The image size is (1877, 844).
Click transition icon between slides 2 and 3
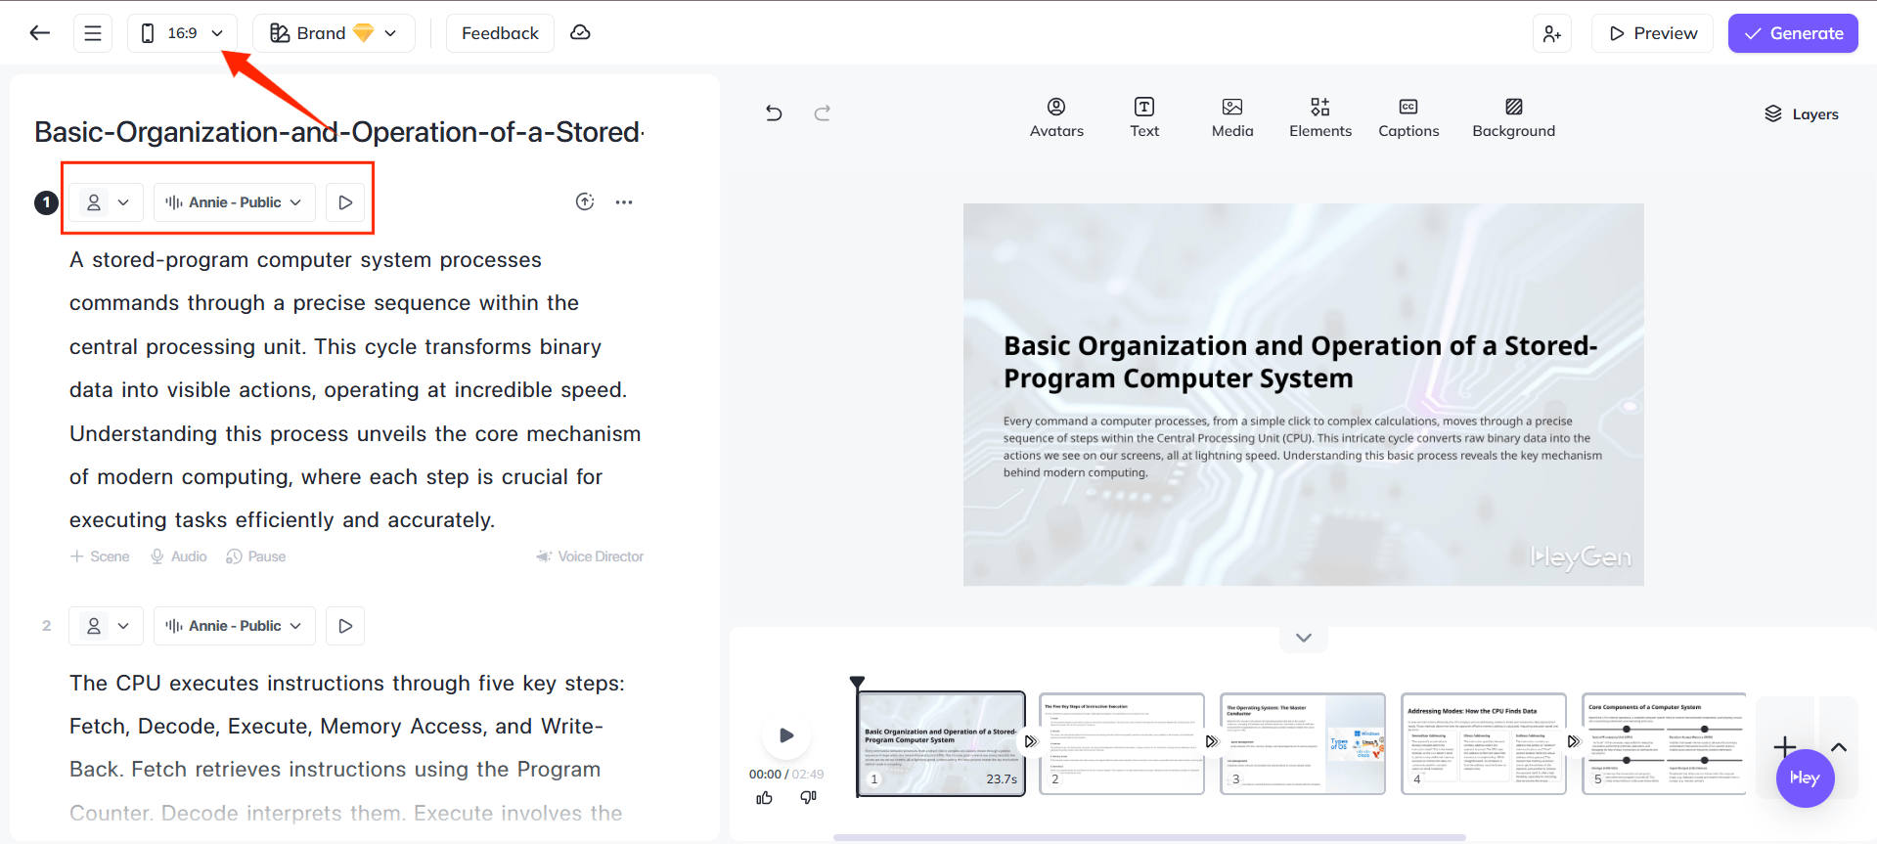(x=1212, y=742)
